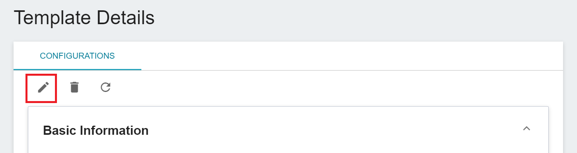The width and height of the screenshot is (577, 153).
Task: Refresh the template details
Action: pos(106,87)
